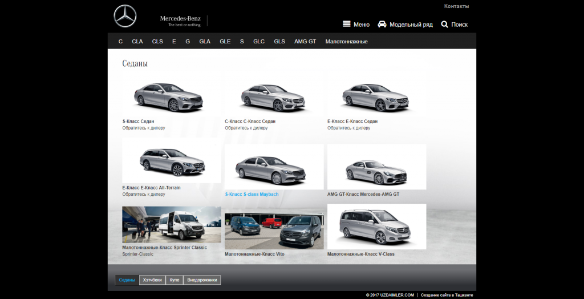
Task: Select the G class menu item
Action: [x=188, y=42]
